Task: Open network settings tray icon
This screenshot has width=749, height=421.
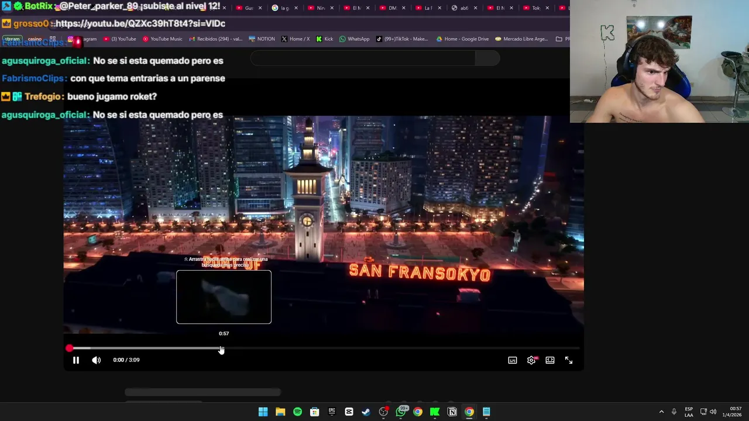Action: (703, 412)
